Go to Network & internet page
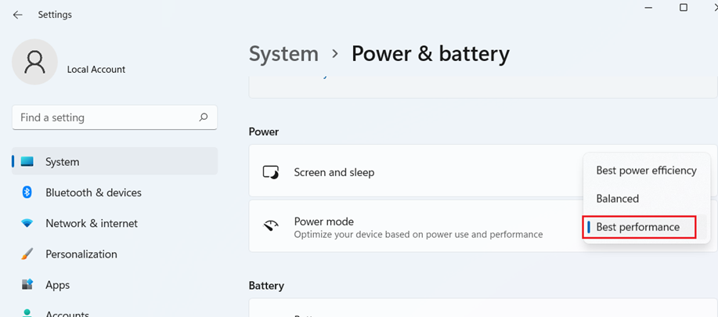 pos(92,223)
